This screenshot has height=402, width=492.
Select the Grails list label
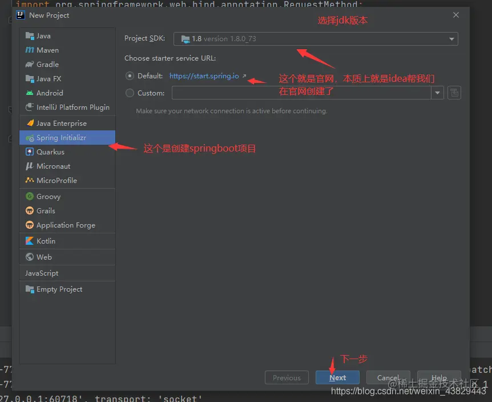pyautogui.click(x=46, y=210)
